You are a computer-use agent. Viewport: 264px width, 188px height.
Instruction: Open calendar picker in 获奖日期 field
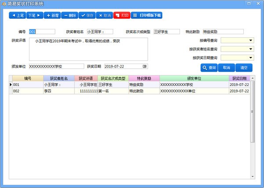[144, 66]
